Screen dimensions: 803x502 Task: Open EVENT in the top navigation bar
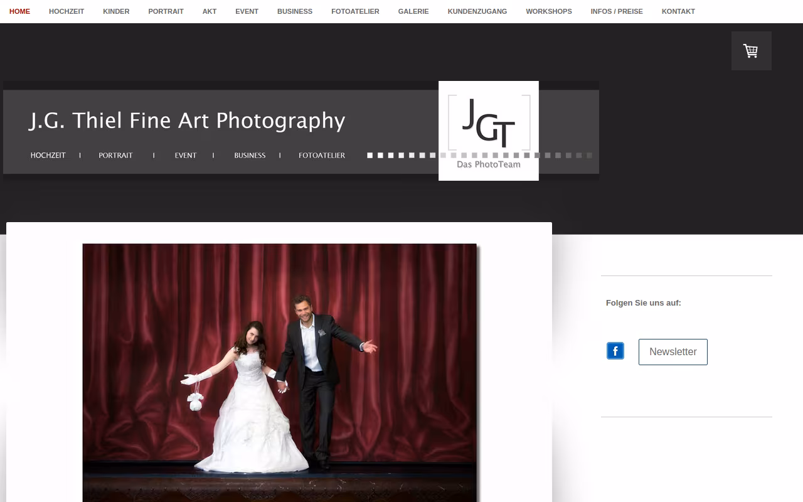[x=247, y=11]
